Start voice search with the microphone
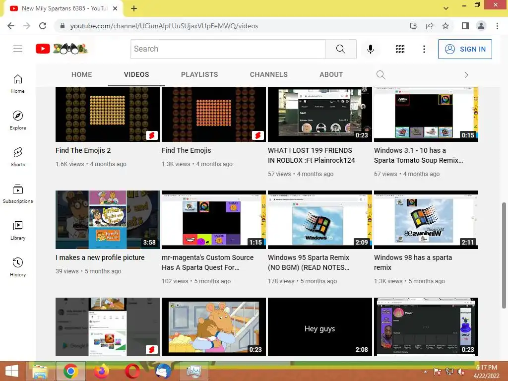508x381 pixels. tap(370, 49)
